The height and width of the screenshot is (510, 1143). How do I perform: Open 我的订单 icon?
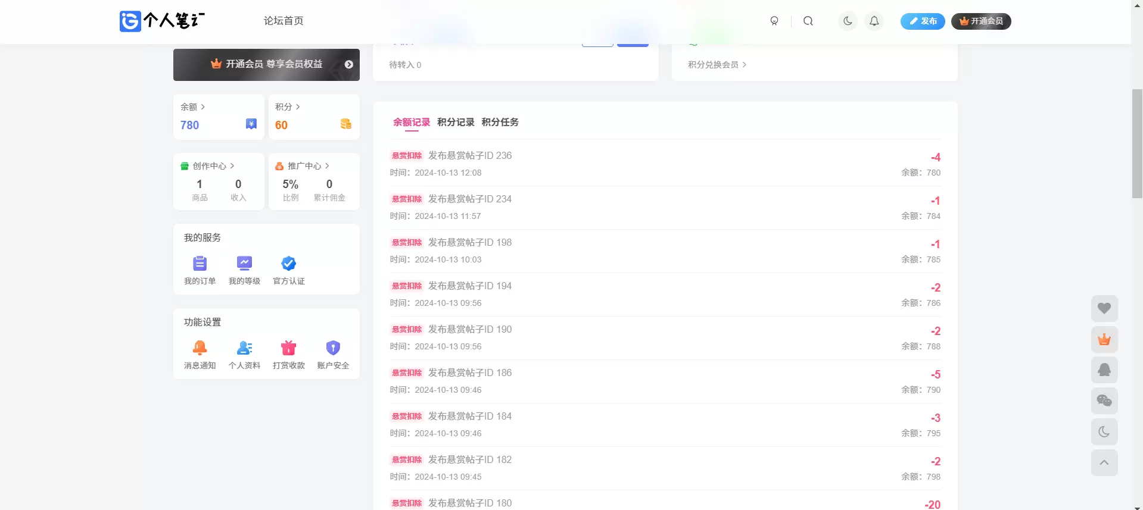tap(200, 263)
